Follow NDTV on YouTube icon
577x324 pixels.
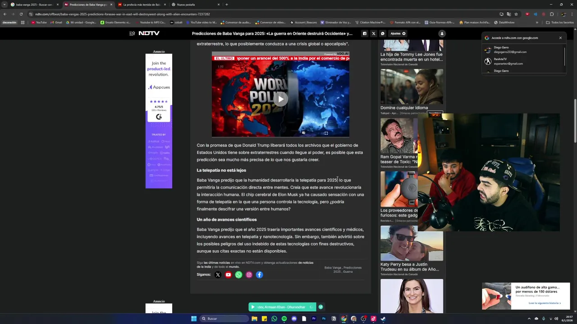click(x=228, y=274)
